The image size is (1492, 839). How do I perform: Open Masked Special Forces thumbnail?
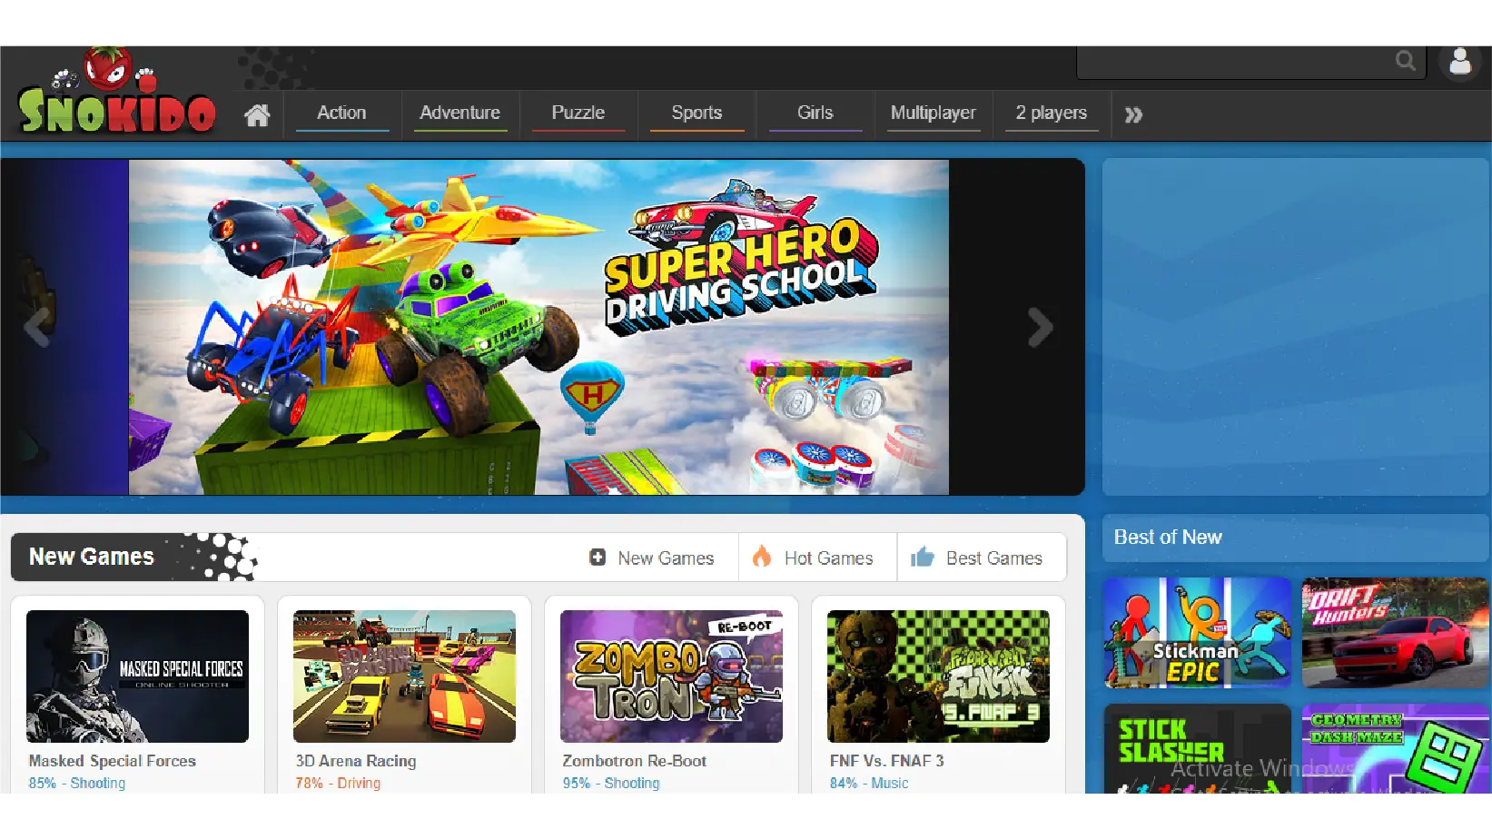click(x=137, y=676)
